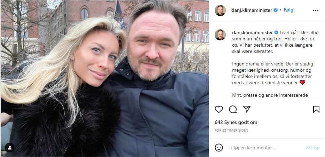Image resolution: width=325 pixels, height=157 pixels.
Task: Click the profile avatar beside the caption
Action: click(220, 34)
